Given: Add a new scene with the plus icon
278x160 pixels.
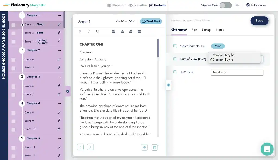Looking at the screenshot, I should point(144,148).
